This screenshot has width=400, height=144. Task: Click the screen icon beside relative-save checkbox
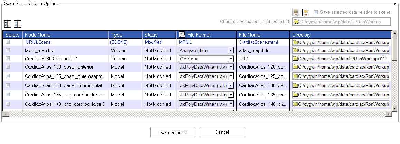[306, 12]
